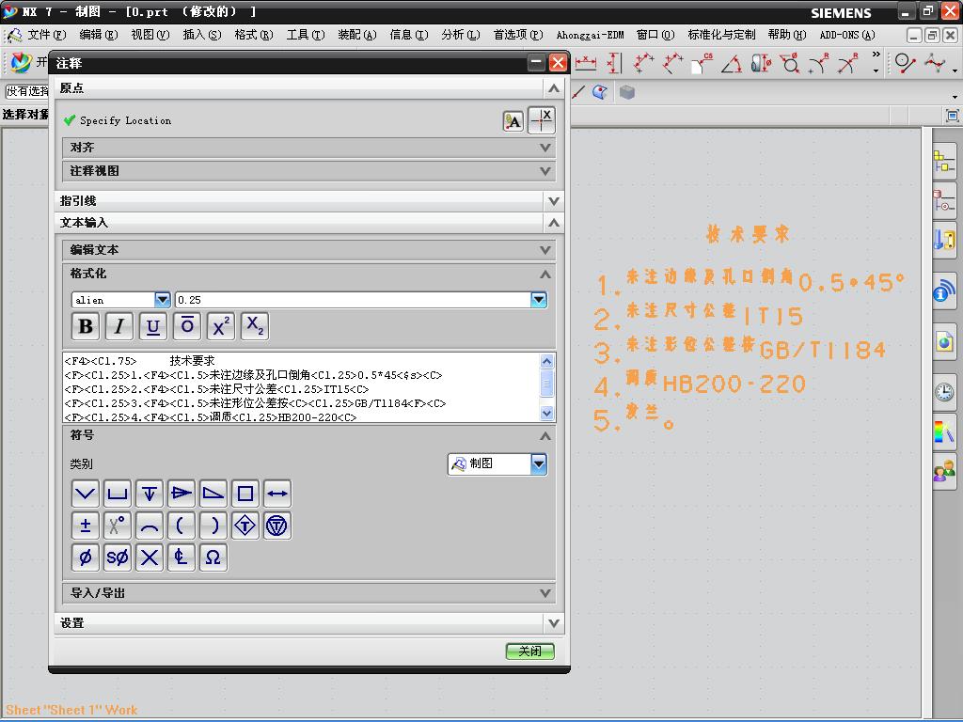Insert diameter symbol
The height and width of the screenshot is (722, 963).
85,557
